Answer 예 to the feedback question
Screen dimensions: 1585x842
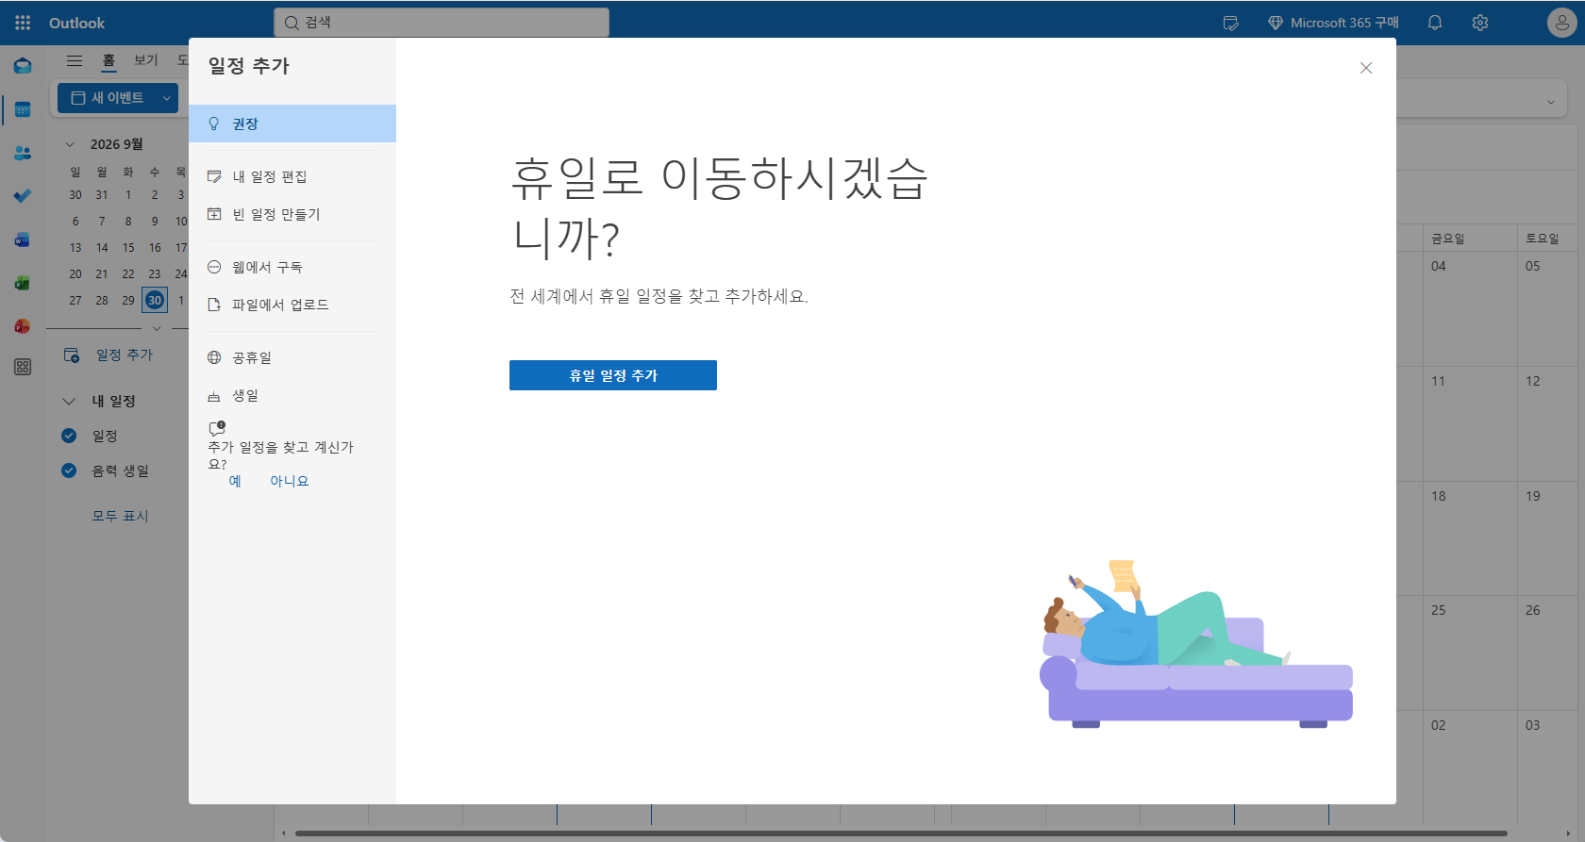coord(235,481)
